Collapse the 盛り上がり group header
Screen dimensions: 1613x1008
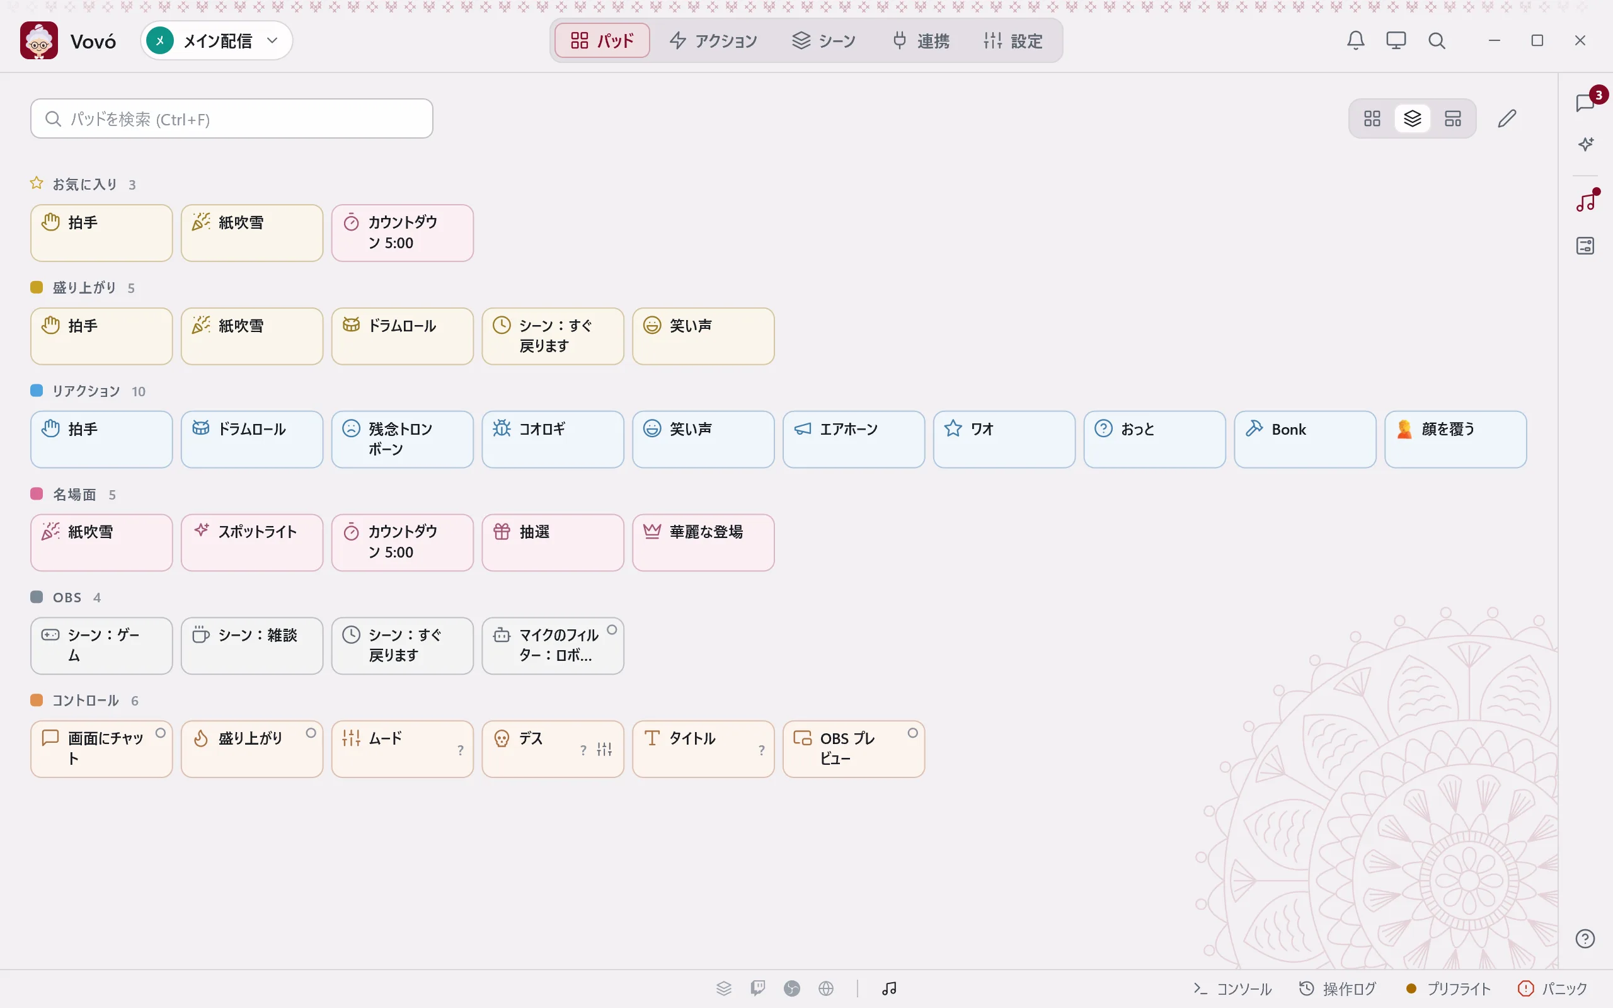point(83,287)
